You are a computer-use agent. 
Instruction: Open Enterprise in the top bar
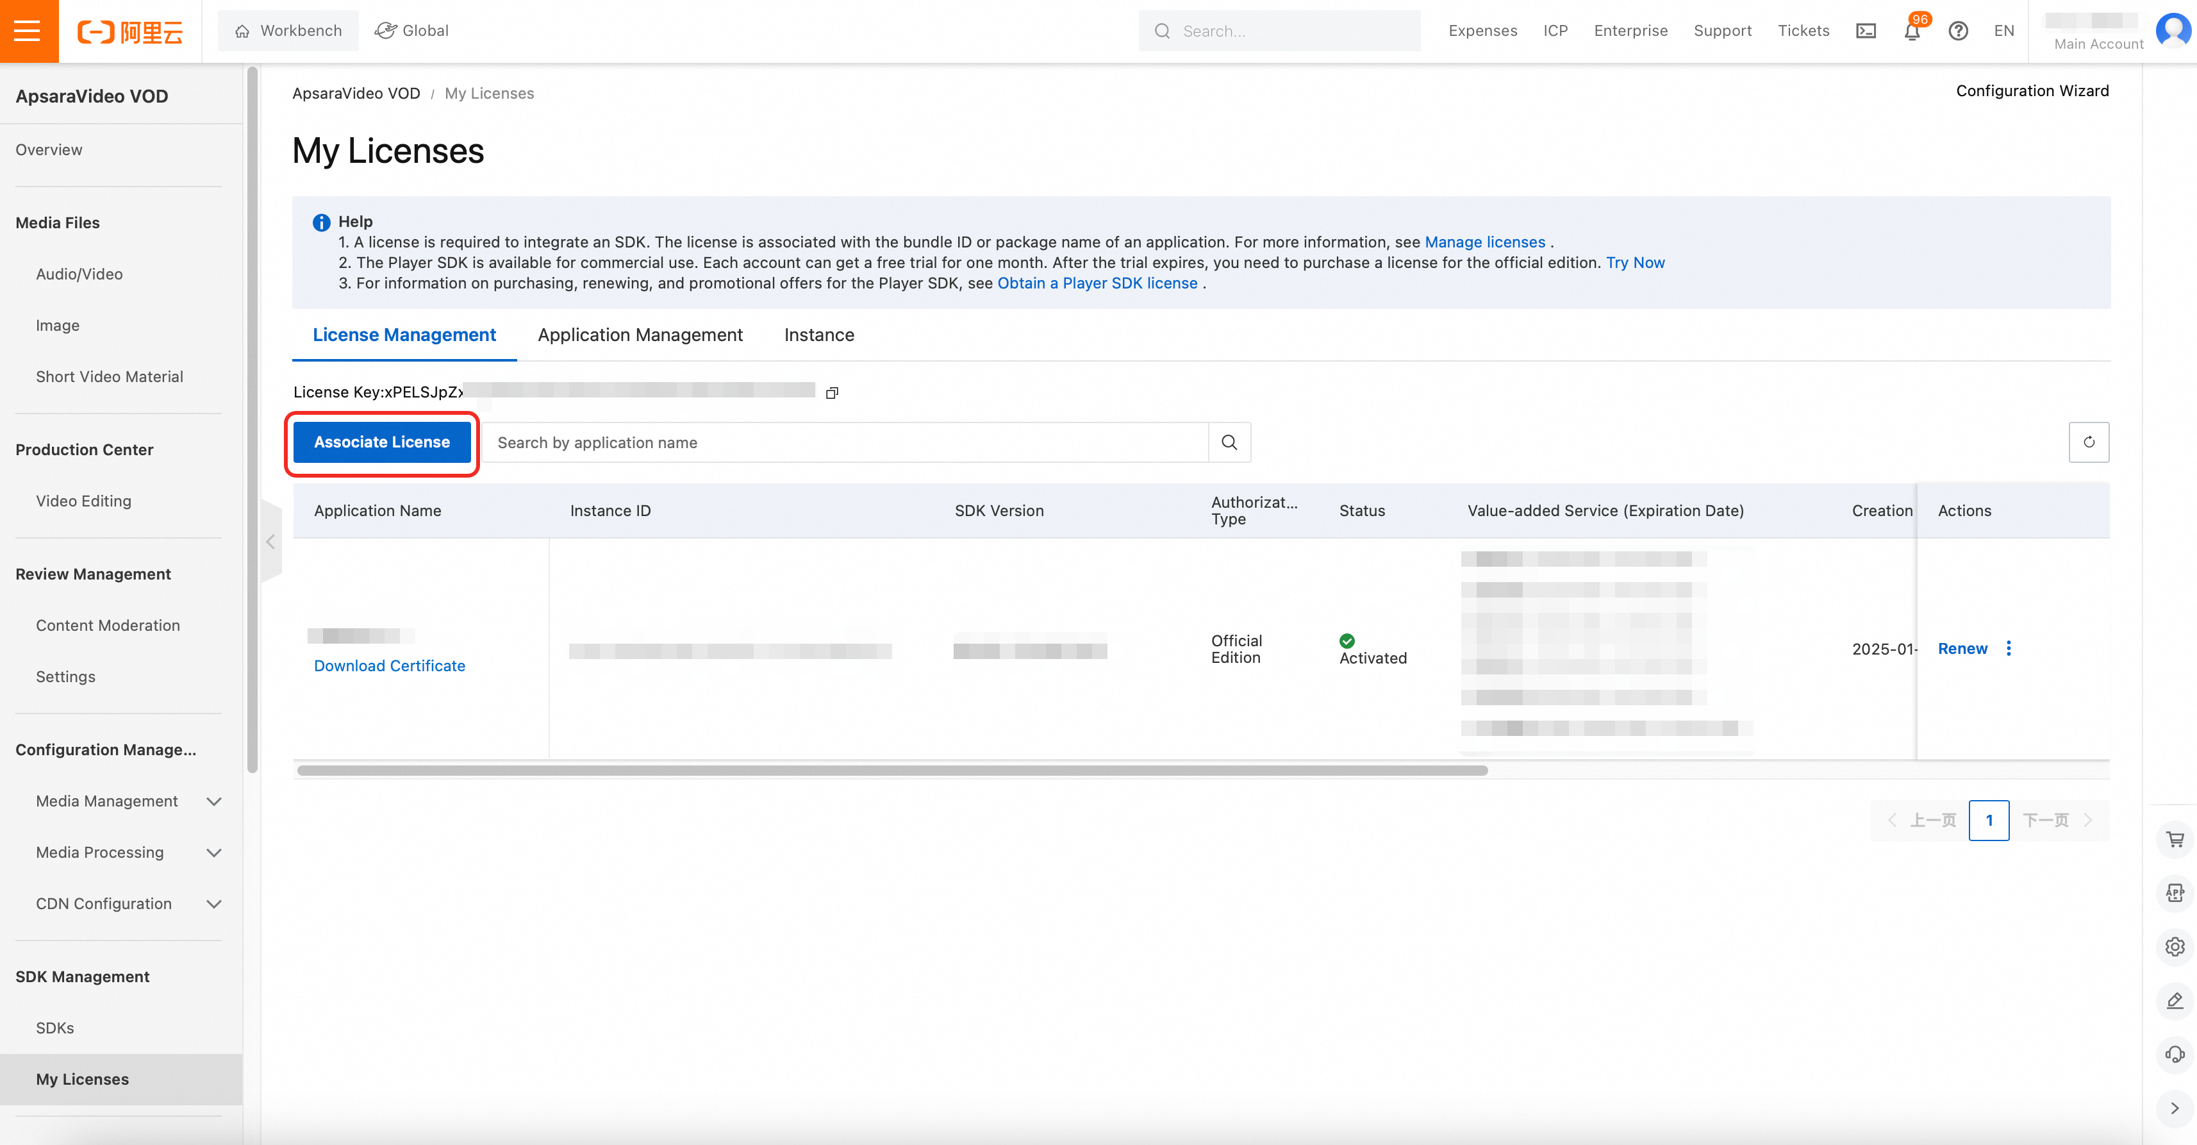[1630, 31]
